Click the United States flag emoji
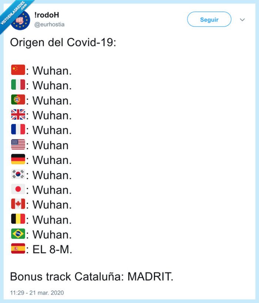This screenshot has width=259, height=303. coord(19,145)
